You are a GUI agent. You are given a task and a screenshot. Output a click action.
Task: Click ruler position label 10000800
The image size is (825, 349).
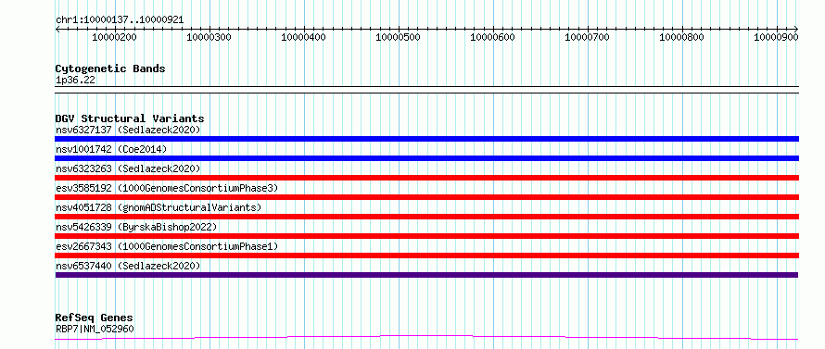pyautogui.click(x=682, y=37)
